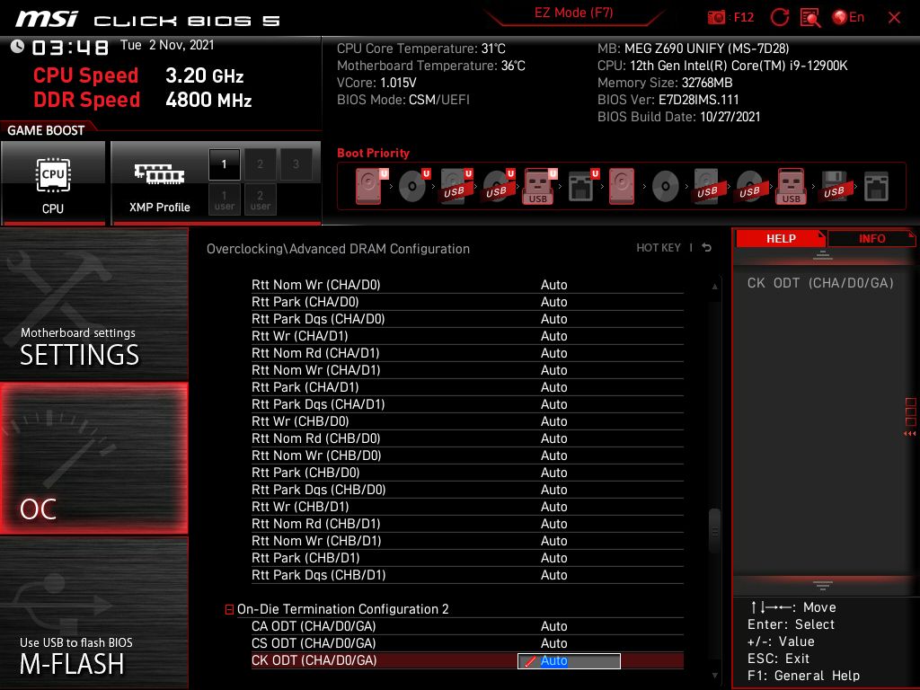The width and height of the screenshot is (920, 690).
Task: Change language via the En globe icon
Action: [x=848, y=18]
